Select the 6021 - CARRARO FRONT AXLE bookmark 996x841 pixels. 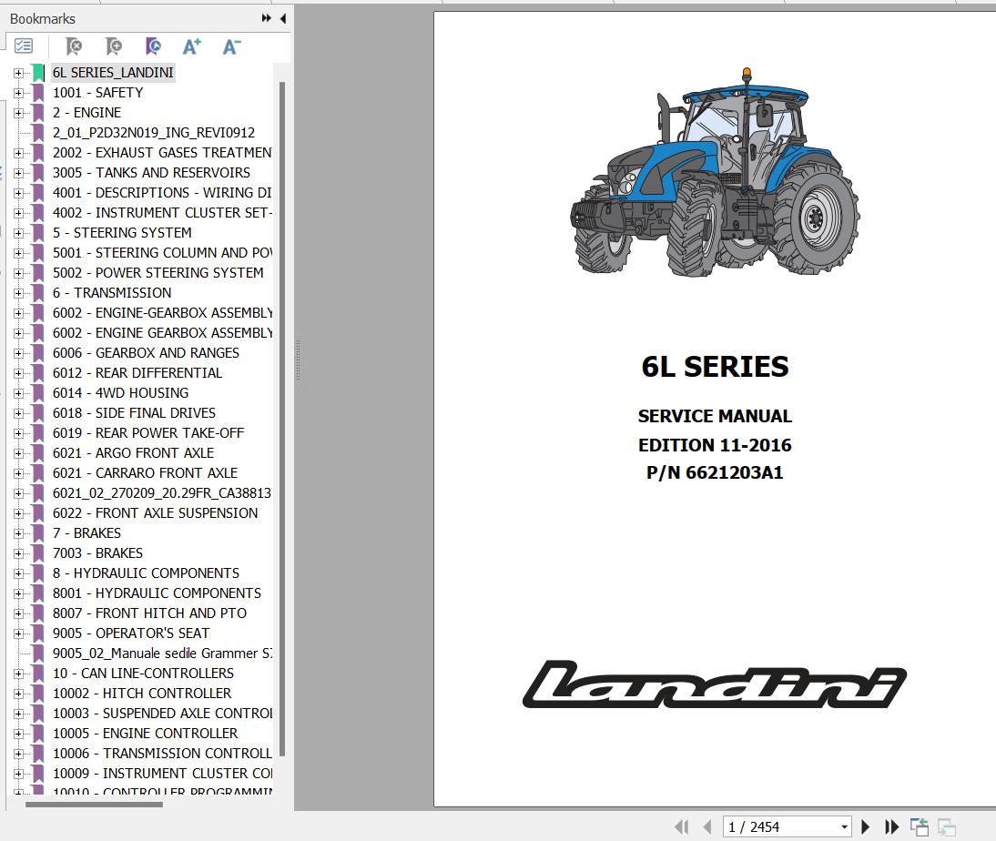(x=145, y=472)
